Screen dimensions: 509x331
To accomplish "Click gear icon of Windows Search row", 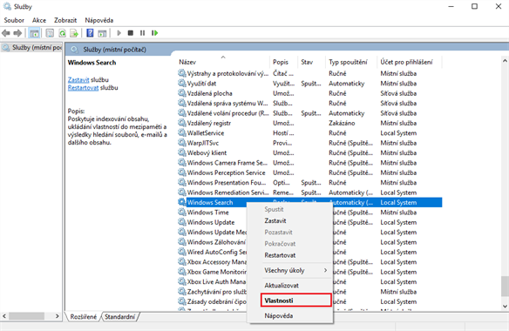I will pyautogui.click(x=182, y=202).
